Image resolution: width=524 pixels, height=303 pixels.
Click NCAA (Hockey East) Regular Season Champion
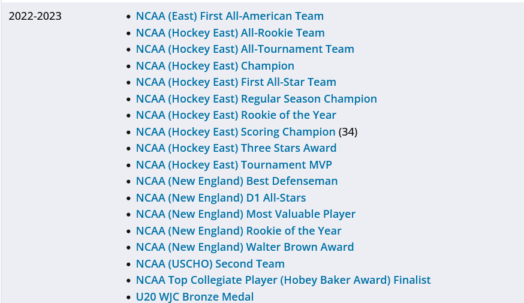pos(256,99)
